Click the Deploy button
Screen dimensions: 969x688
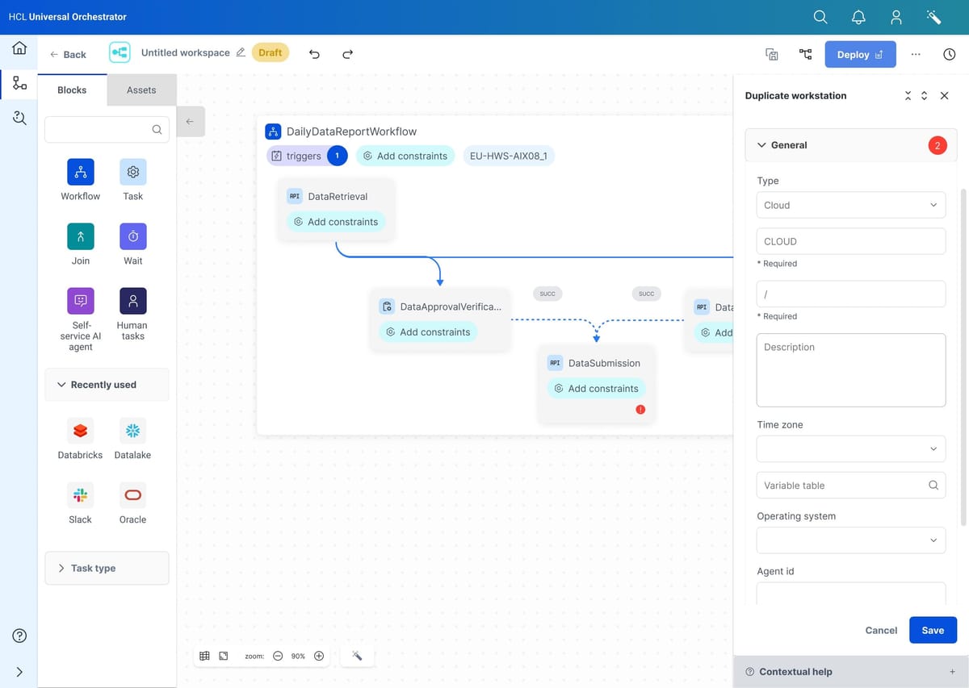point(860,54)
